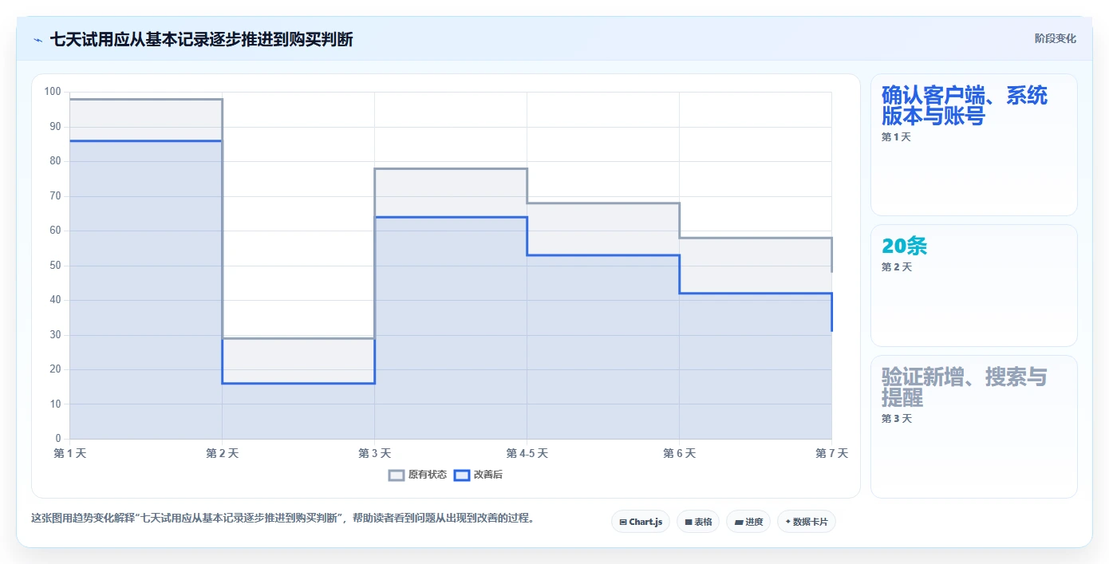Click the 第 1 天 caption in first card

click(896, 137)
